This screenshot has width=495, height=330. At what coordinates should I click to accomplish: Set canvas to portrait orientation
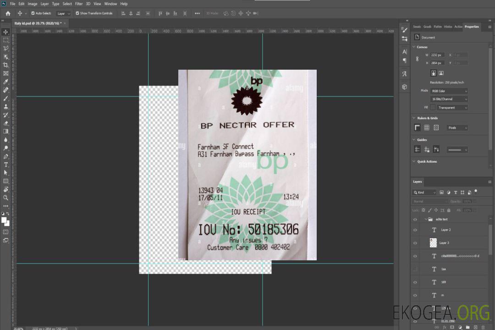(434, 73)
